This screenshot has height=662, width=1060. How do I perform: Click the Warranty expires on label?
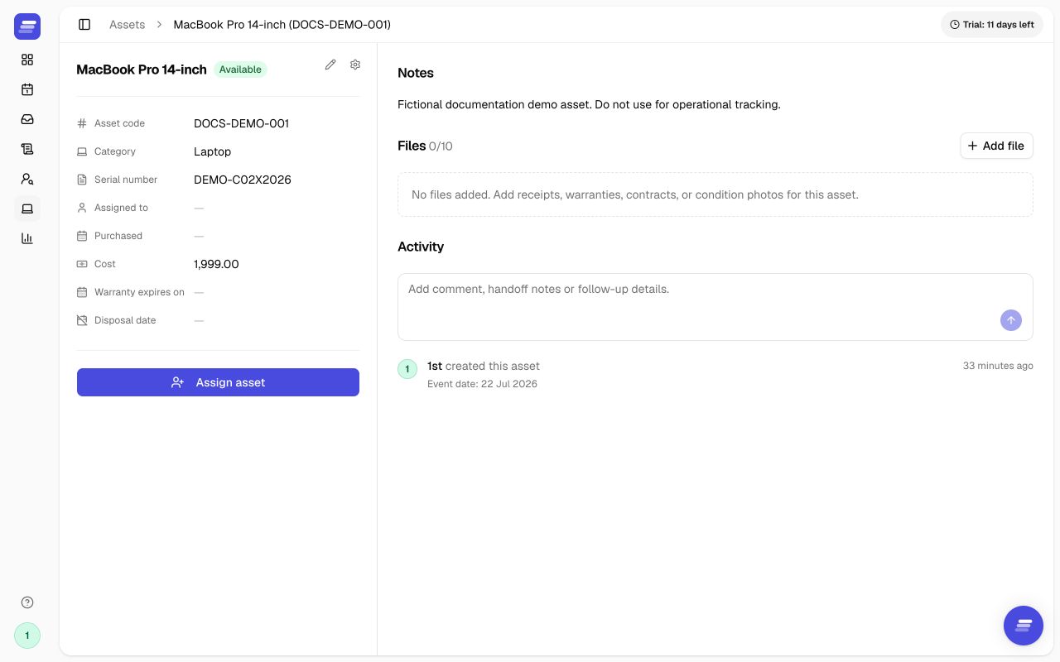pyautogui.click(x=139, y=292)
